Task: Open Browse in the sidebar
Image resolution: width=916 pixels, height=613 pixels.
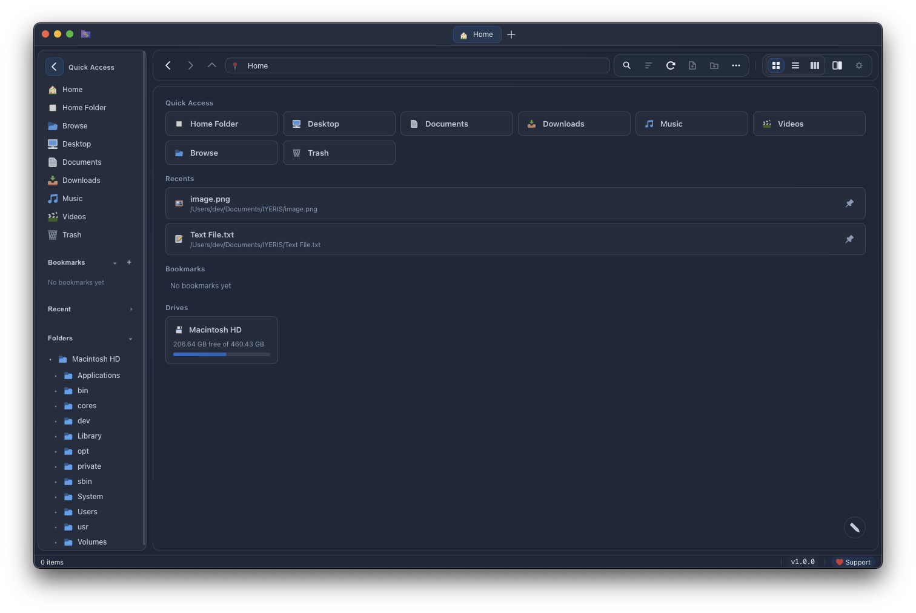Action: [x=91, y=126]
